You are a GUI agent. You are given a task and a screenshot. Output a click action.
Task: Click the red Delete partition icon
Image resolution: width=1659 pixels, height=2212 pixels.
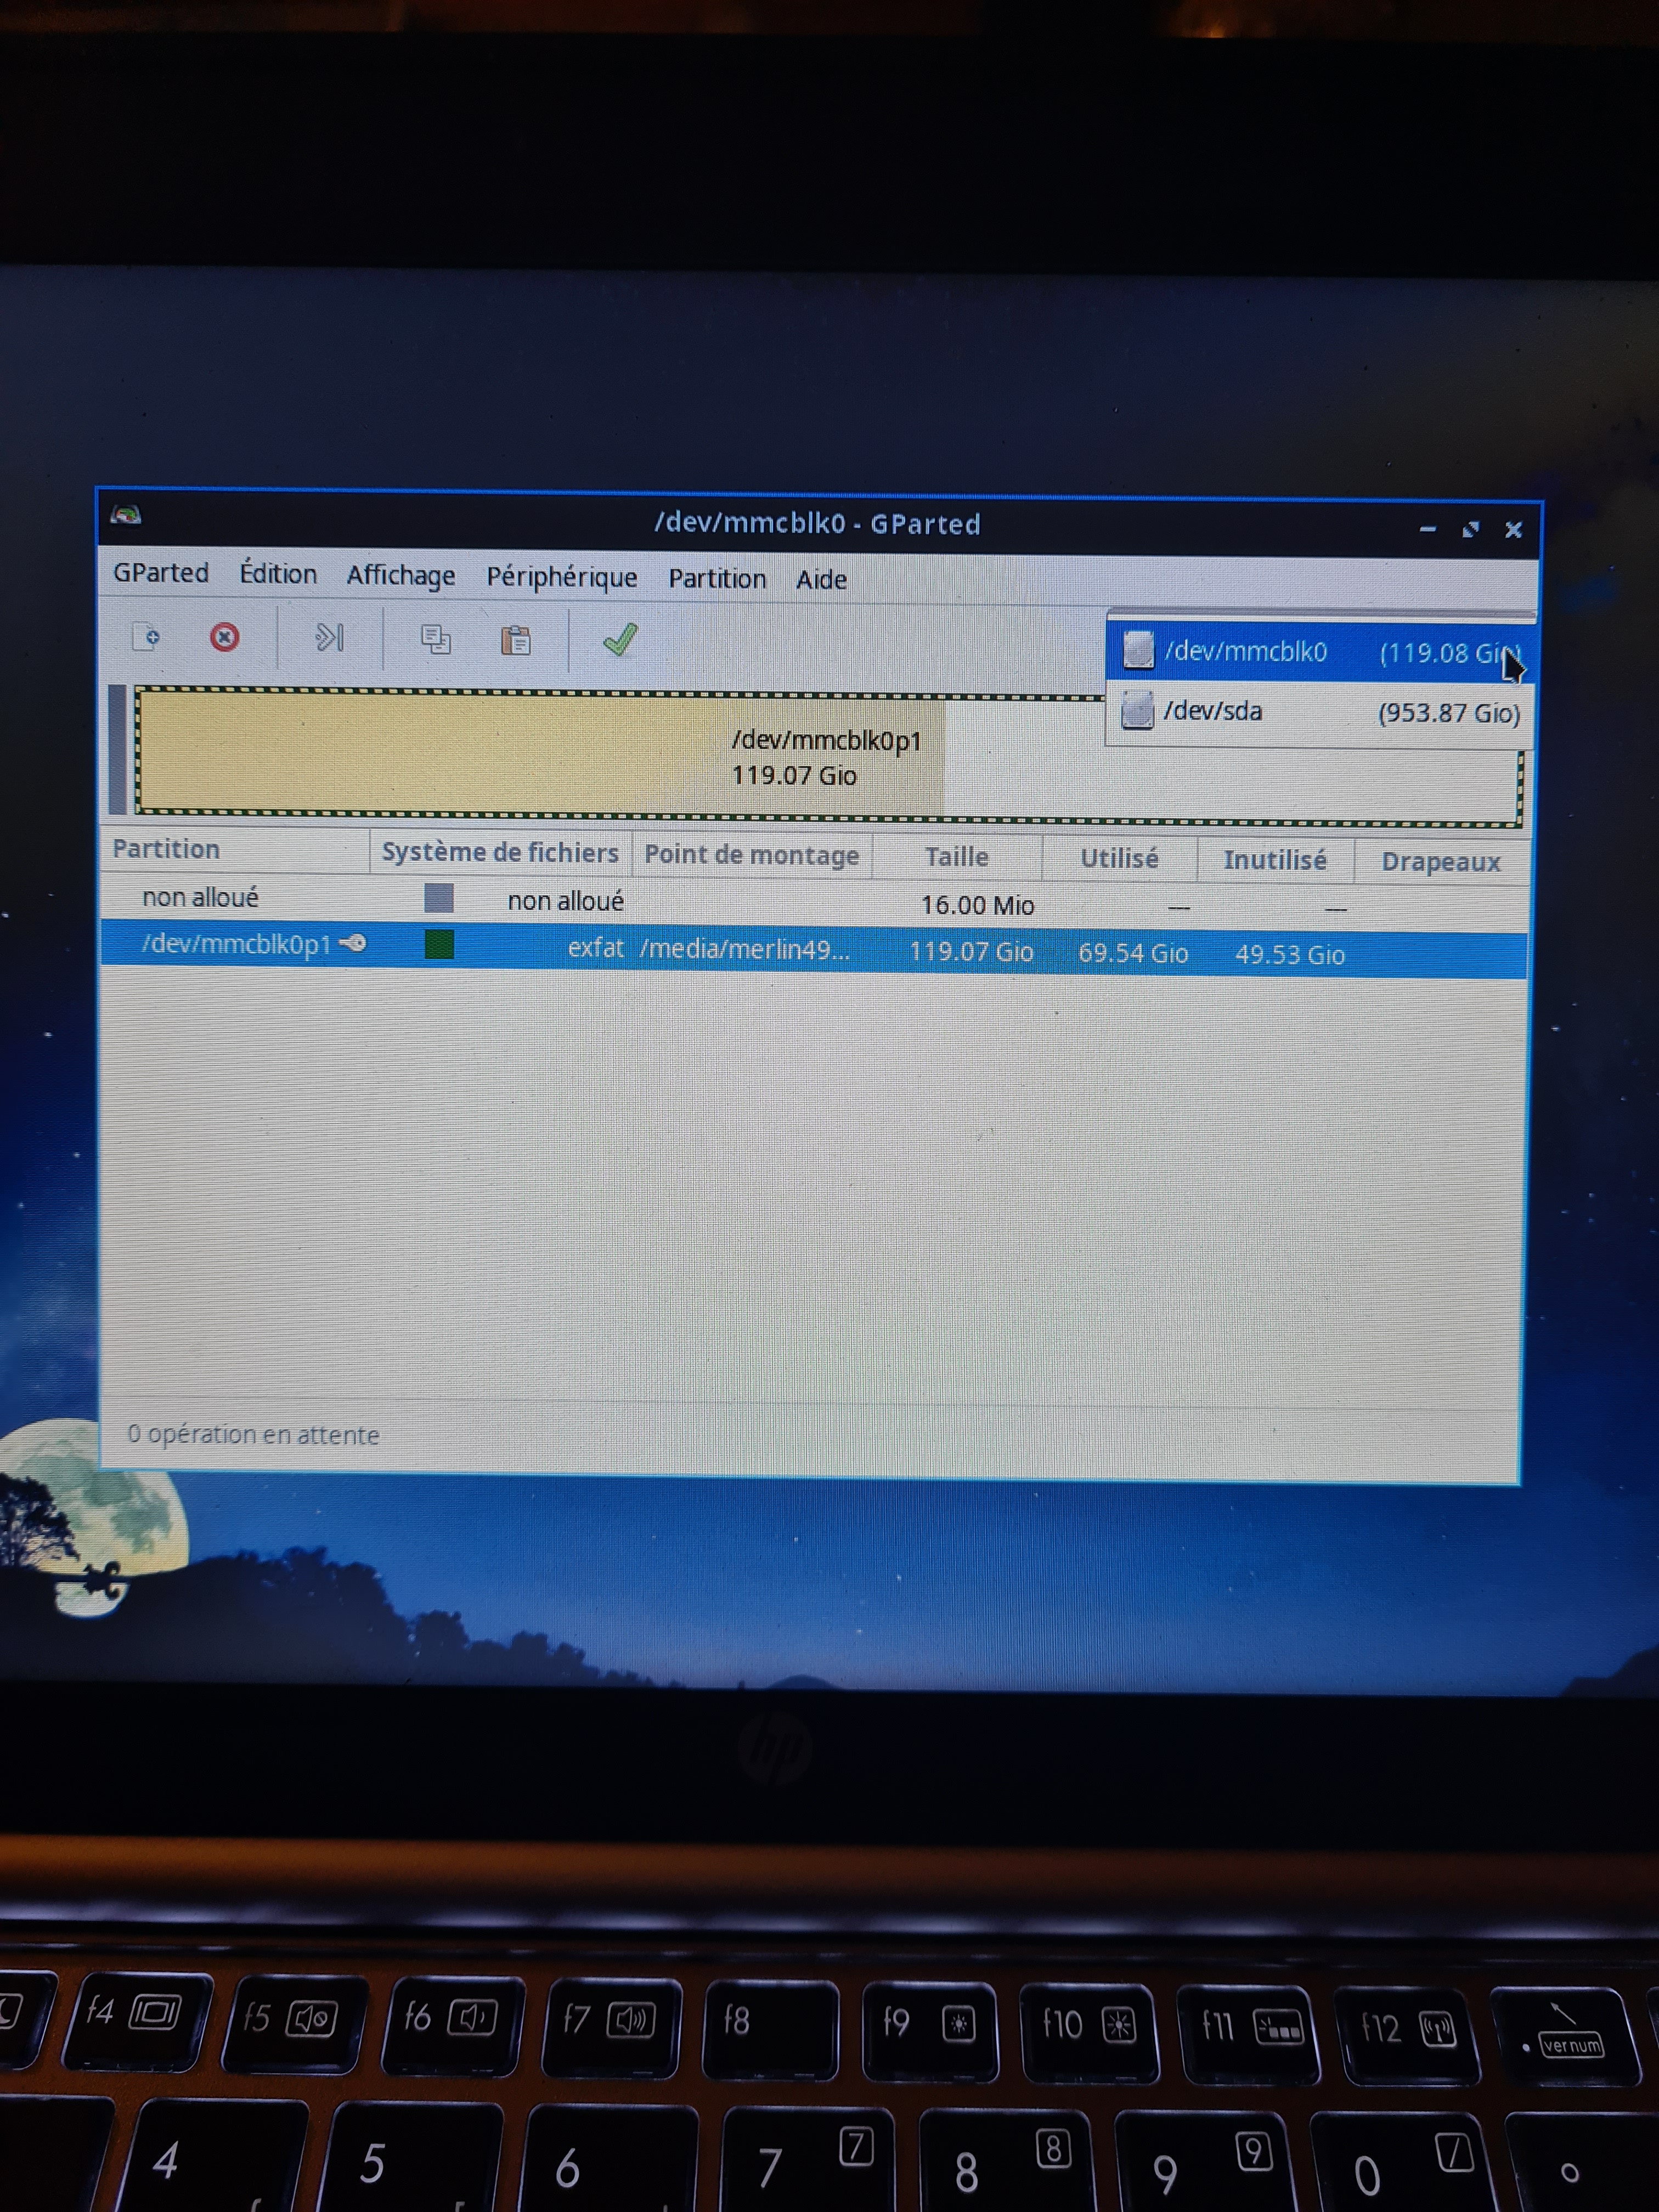click(x=224, y=637)
